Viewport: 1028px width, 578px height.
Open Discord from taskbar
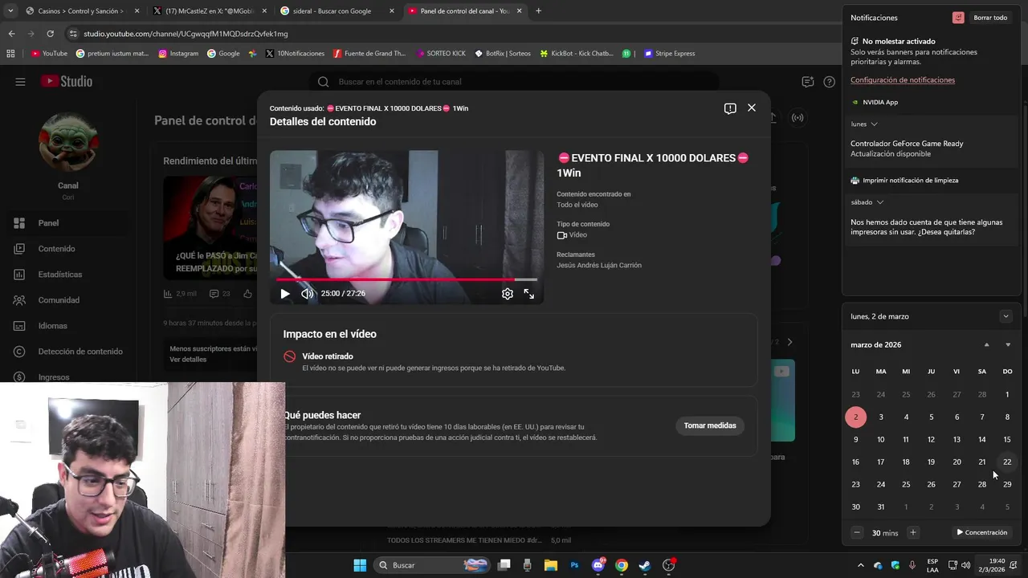598,565
